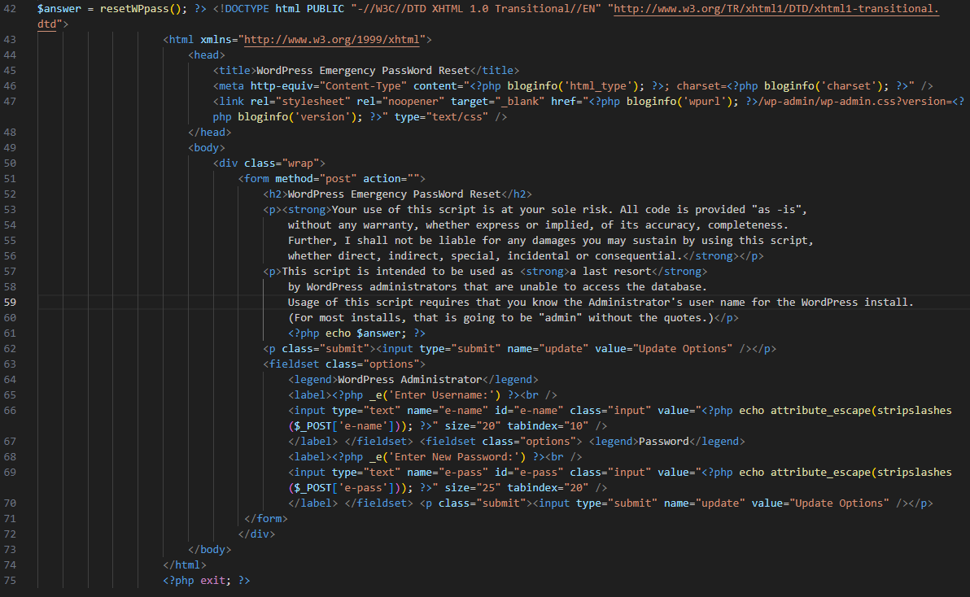The height and width of the screenshot is (597, 970).
Task: Click the id="e-pass" attribute
Action: pyautogui.click(x=529, y=473)
